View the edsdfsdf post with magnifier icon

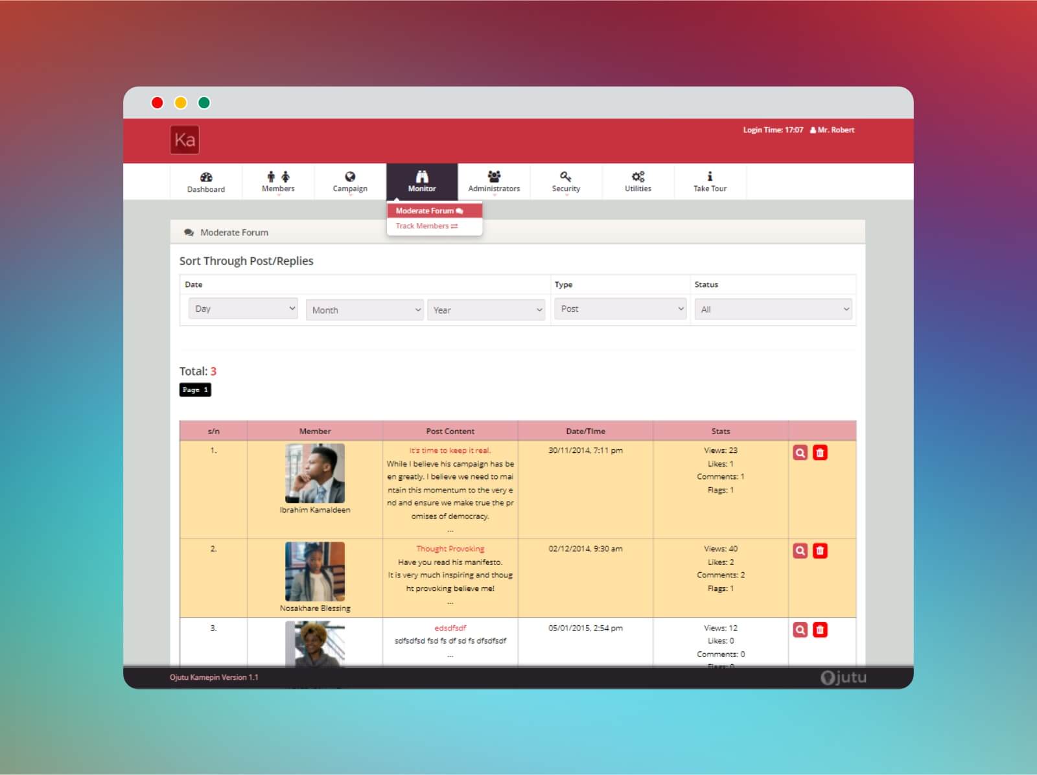coord(800,629)
